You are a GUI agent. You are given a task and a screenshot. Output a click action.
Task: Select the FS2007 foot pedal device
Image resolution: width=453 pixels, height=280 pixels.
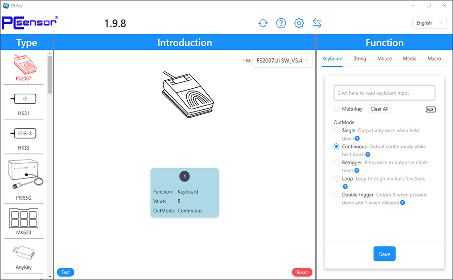pos(23,67)
